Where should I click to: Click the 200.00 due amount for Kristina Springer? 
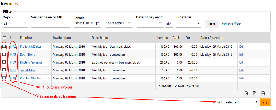192,62
